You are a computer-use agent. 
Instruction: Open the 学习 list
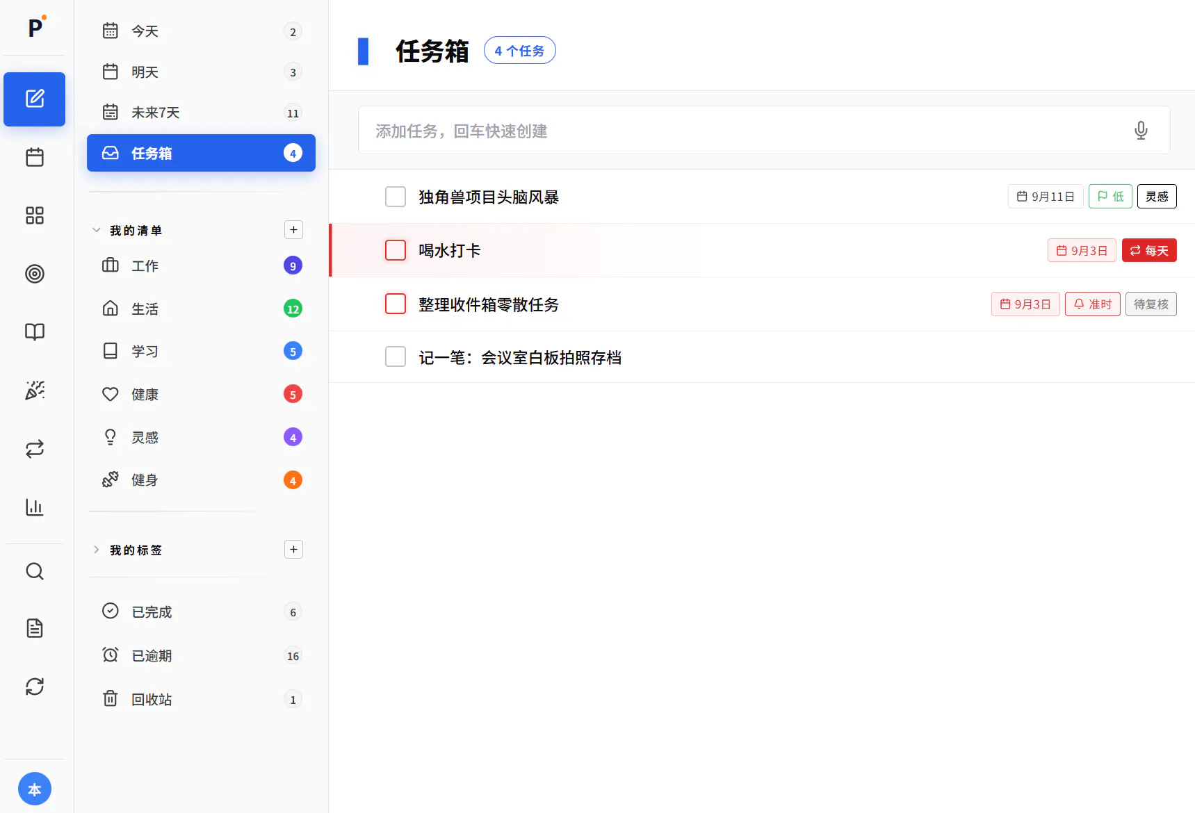202,352
